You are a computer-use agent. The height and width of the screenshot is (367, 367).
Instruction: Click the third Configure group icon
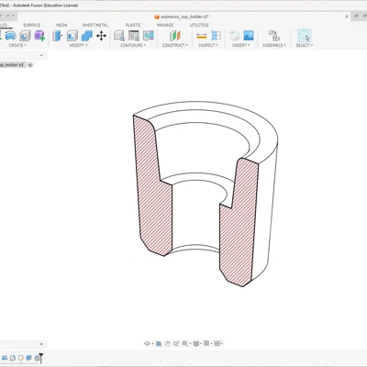pos(149,36)
